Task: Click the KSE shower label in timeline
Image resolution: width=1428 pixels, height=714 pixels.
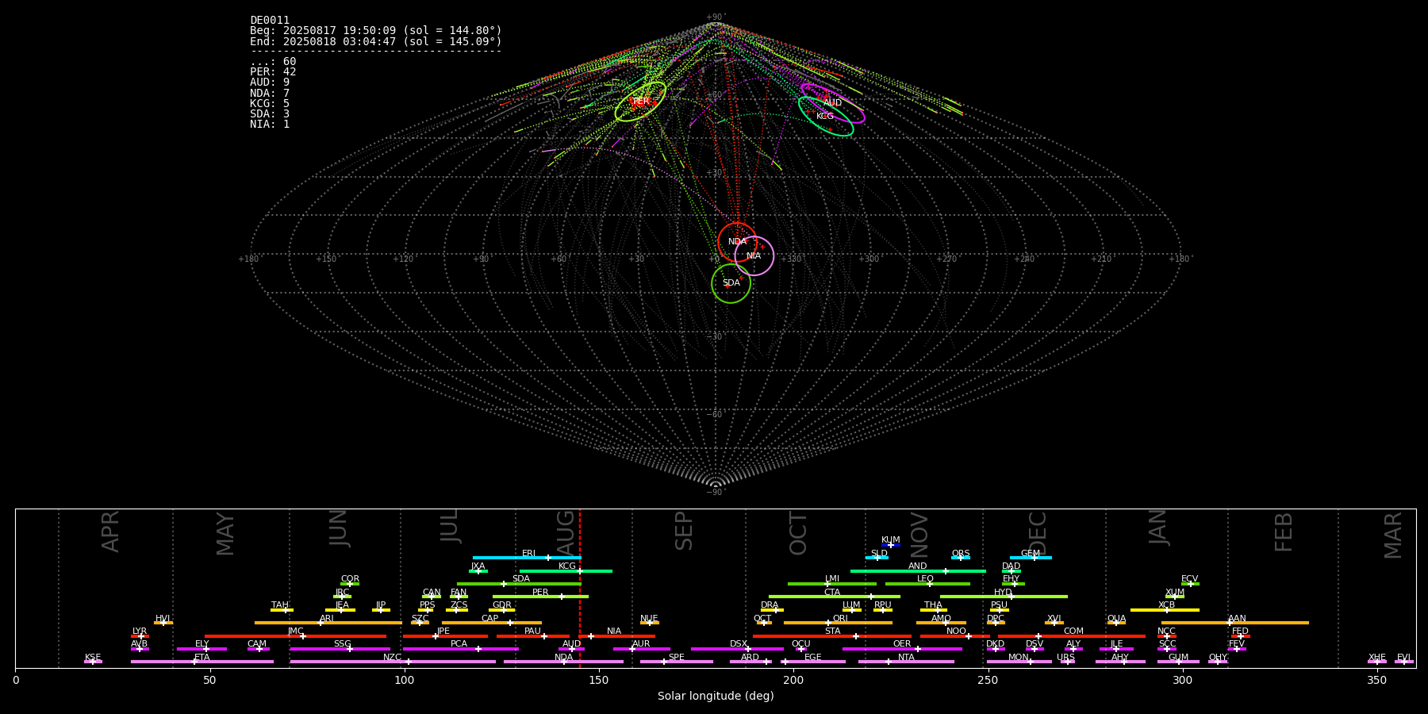Action: (93, 658)
